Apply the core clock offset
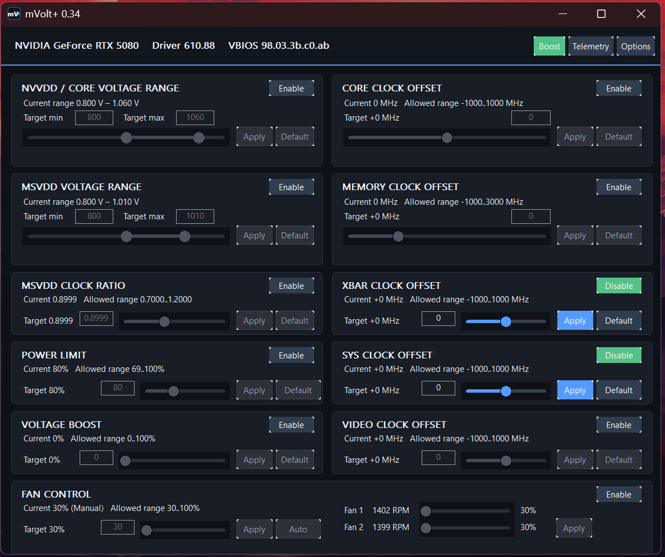The height and width of the screenshot is (557, 665). coord(575,137)
